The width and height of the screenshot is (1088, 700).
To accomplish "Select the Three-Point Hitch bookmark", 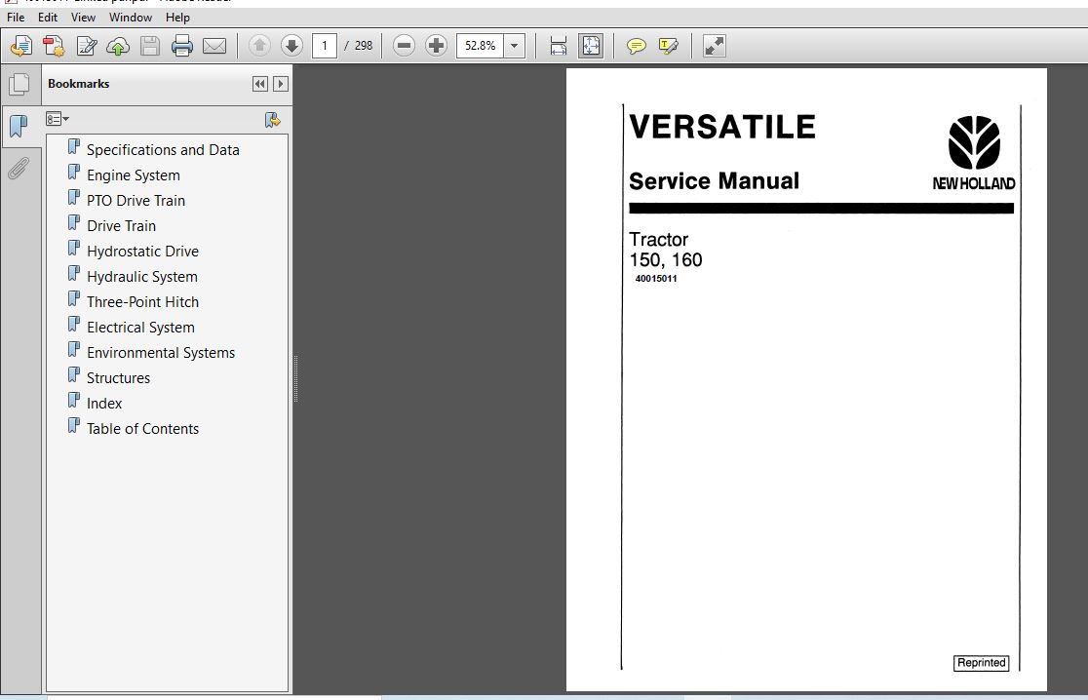I will [142, 302].
